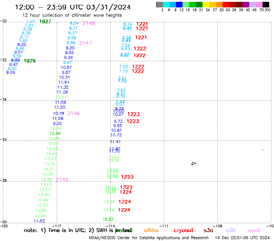This screenshot has height=241, width=274.
Task: Click the wave height value '7.32'
Action: pos(124,67)
